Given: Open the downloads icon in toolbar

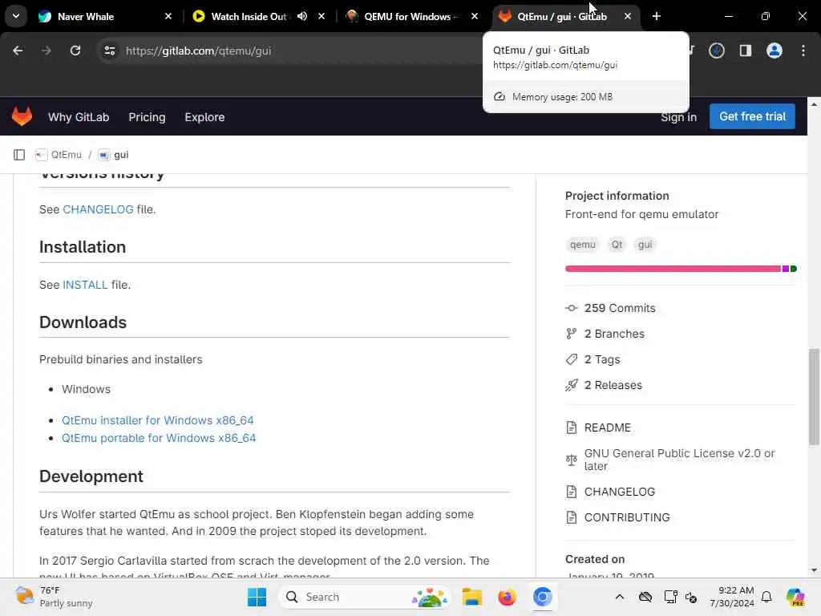Looking at the screenshot, I should pyautogui.click(x=716, y=51).
